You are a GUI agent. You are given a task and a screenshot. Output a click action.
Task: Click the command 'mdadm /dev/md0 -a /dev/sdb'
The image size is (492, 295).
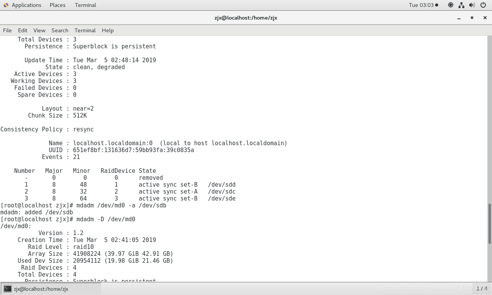click(121, 206)
